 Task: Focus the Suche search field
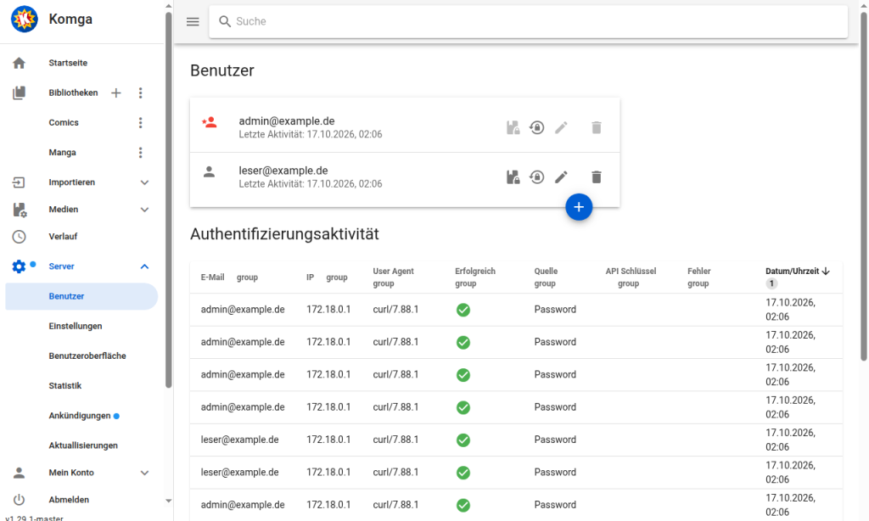pyautogui.click(x=528, y=21)
